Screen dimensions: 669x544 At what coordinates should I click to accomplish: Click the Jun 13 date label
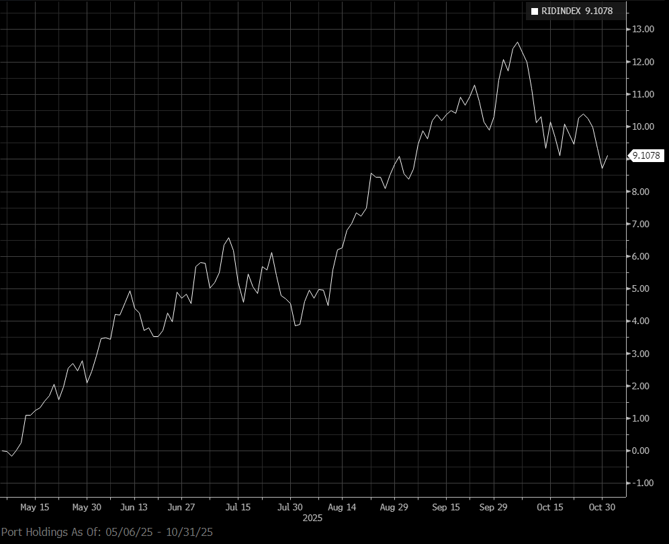(x=134, y=507)
